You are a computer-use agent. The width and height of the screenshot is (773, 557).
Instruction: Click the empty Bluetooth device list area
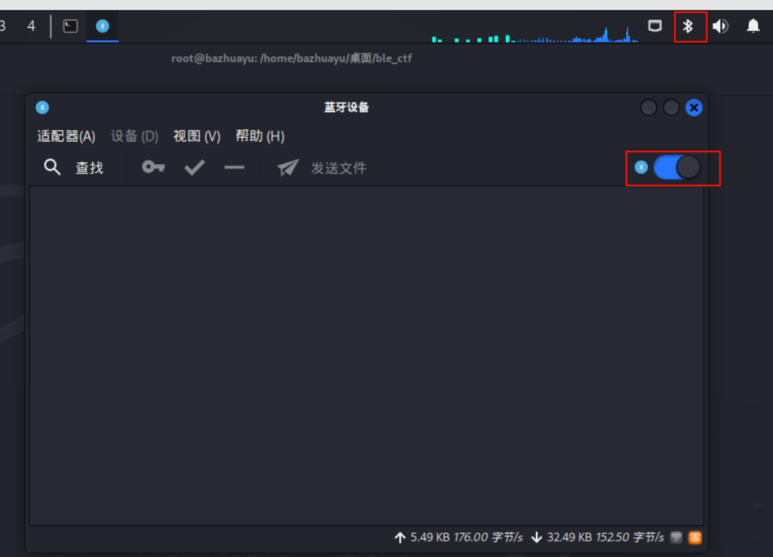(366, 355)
